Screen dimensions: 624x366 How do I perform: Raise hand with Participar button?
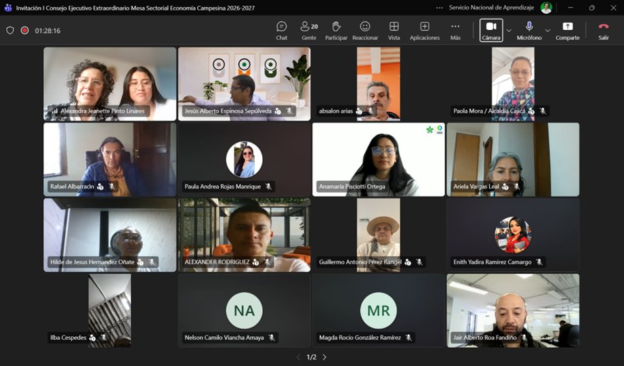pyautogui.click(x=336, y=30)
